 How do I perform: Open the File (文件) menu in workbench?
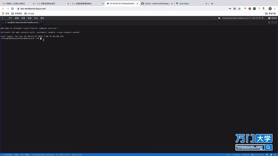[x=10, y=18]
